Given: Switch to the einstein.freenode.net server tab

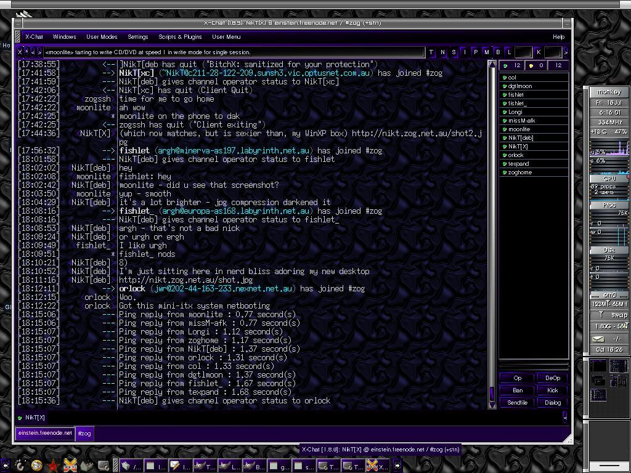Looking at the screenshot, I should pos(44,433).
